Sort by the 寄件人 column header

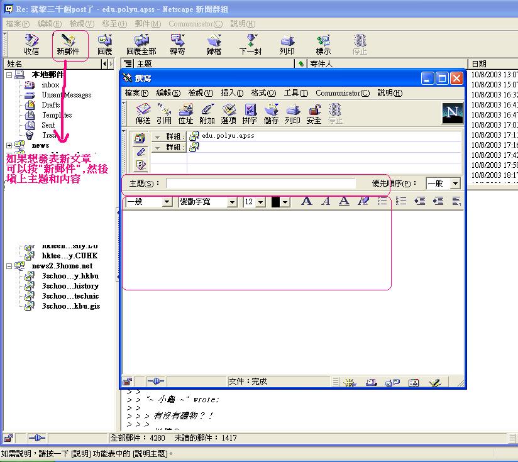point(387,63)
